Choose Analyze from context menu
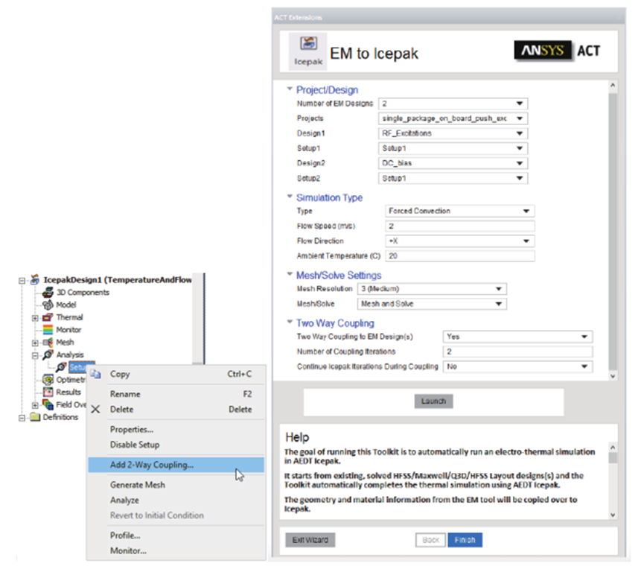The width and height of the screenshot is (644, 572). [x=176, y=500]
